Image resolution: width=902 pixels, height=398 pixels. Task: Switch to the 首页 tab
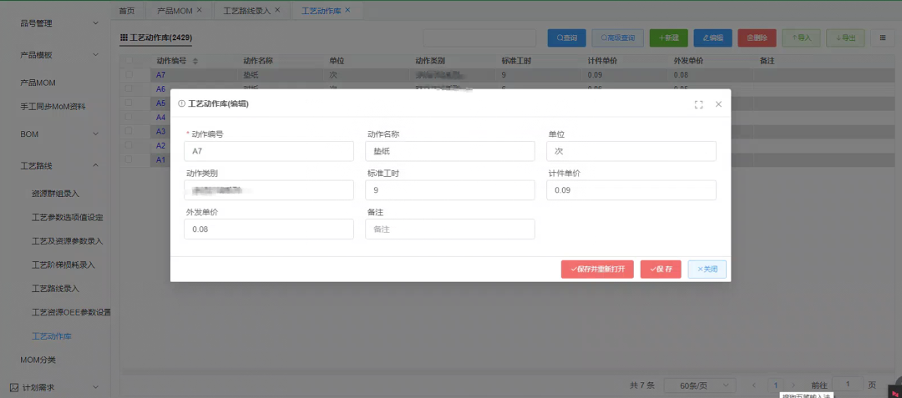127,11
